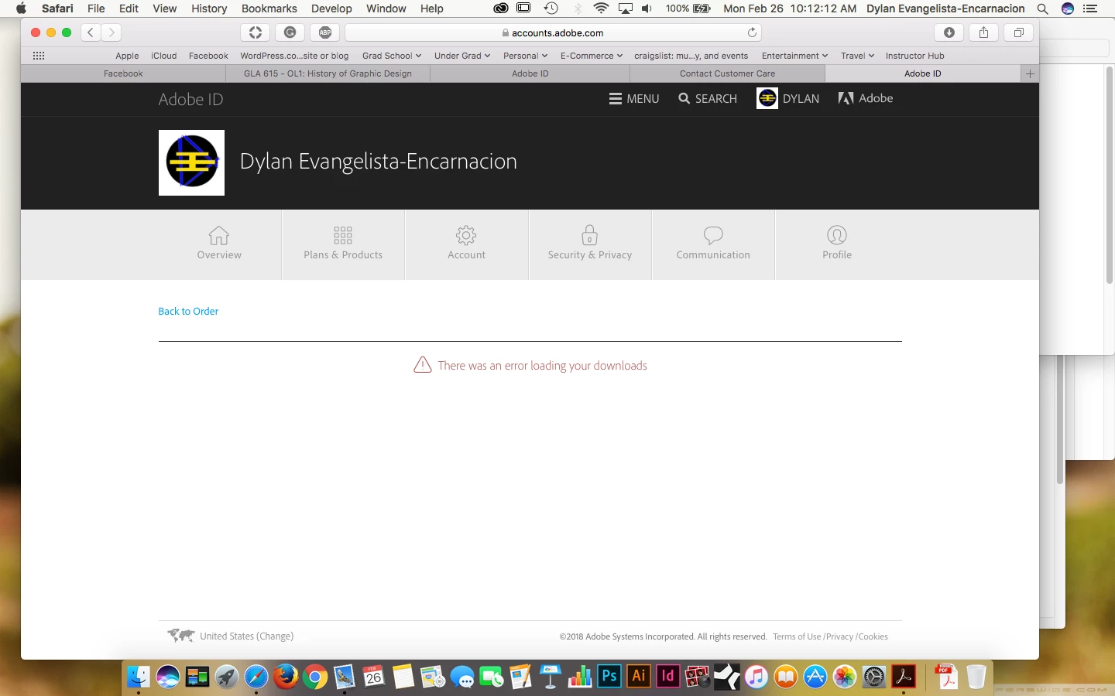Open InDesign from the Dock
Screen dimensions: 1115x696
point(668,677)
